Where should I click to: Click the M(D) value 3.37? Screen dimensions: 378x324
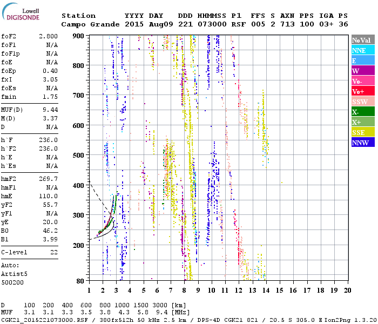point(50,118)
